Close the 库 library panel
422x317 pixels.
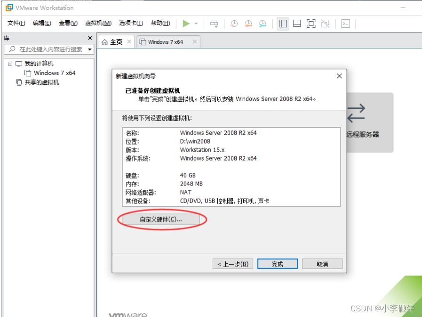(90, 38)
